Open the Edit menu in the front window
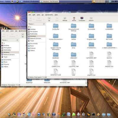Image resolution: width=118 pixels, height=118 pixels. [x=34, y=15]
